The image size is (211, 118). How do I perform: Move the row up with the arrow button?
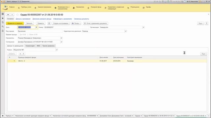click(x=20, y=54)
